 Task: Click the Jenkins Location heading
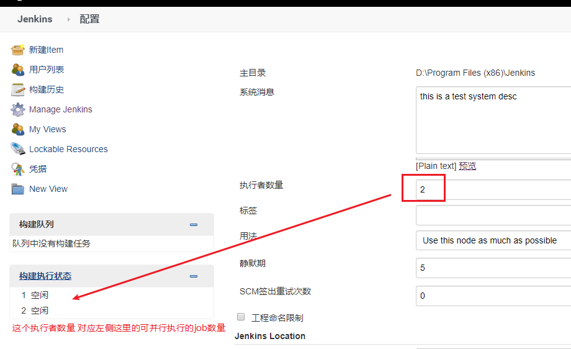tap(270, 336)
